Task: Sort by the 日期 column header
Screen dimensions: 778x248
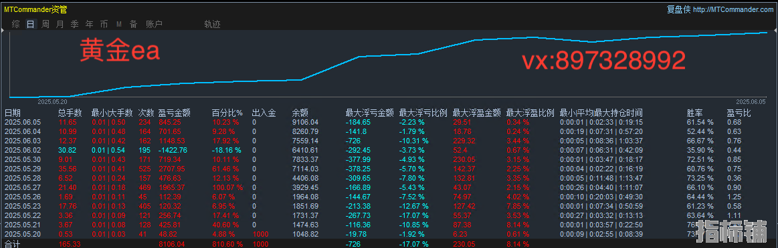Action: [13, 113]
